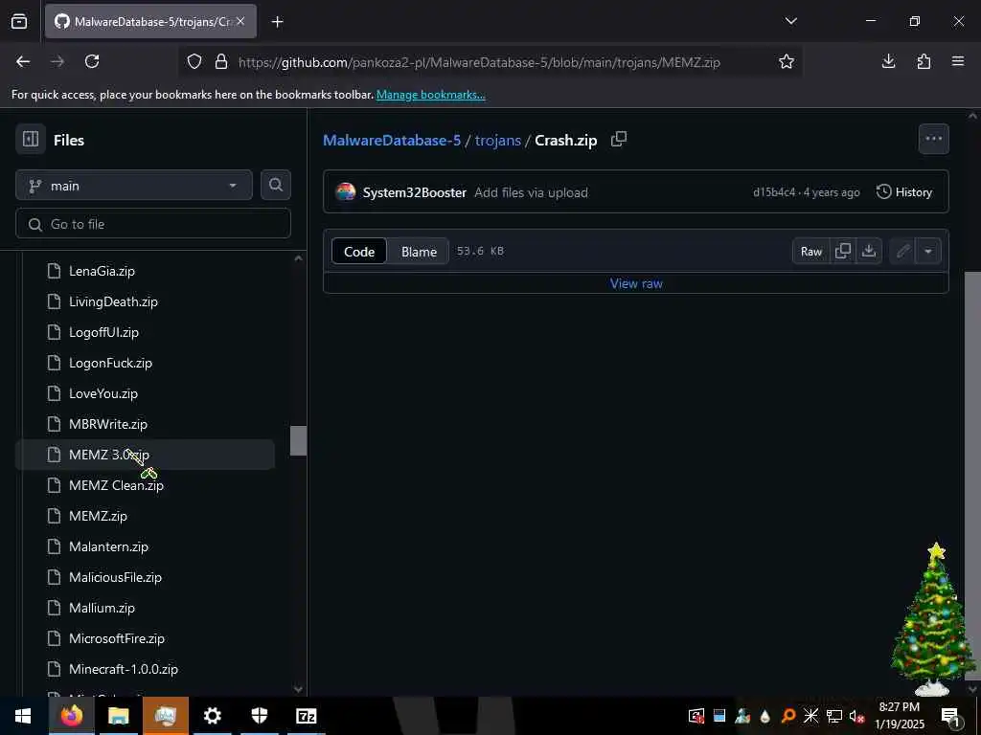Select MEMZ 3.0.zip in the tree
The height and width of the screenshot is (735, 981).
(146, 455)
